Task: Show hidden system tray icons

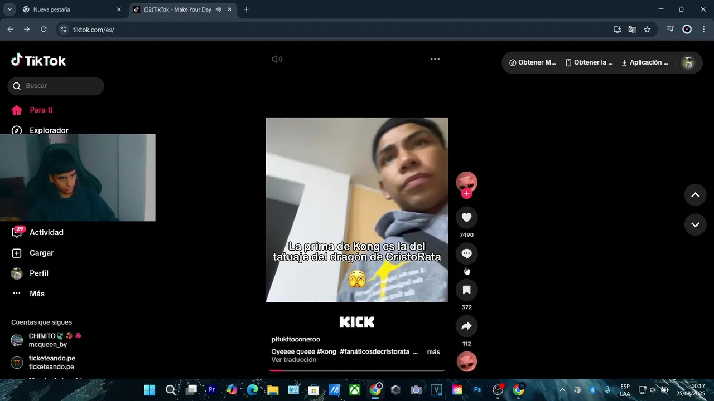Action: pos(562,390)
